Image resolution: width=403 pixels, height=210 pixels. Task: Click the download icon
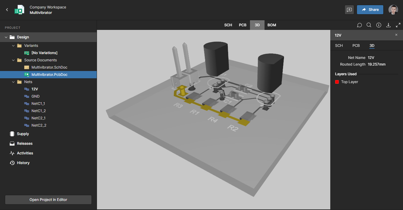click(x=388, y=25)
